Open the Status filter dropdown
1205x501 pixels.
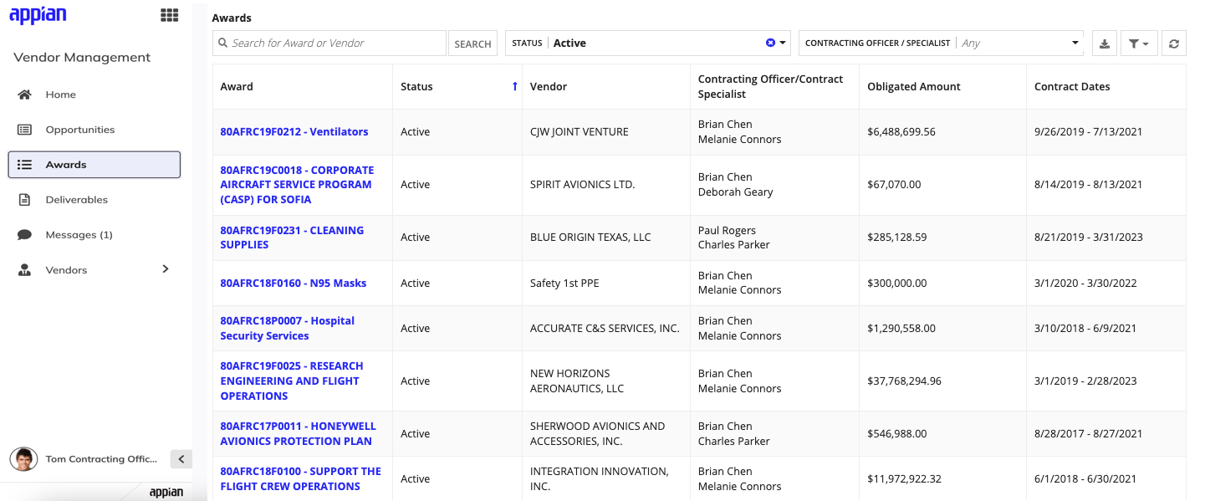tap(648, 43)
